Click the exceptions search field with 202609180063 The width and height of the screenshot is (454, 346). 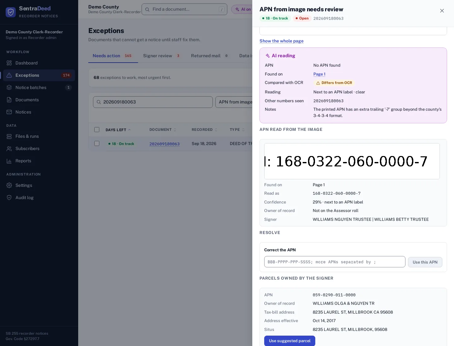[153, 102]
